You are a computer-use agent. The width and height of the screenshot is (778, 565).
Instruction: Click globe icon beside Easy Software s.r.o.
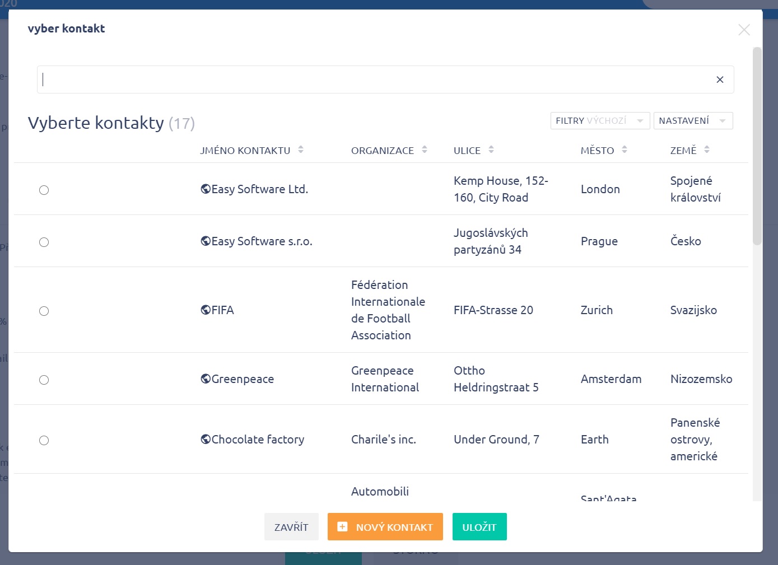(206, 241)
